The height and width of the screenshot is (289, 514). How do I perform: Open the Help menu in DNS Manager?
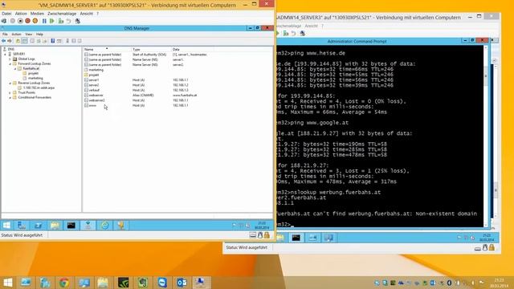tap(39, 35)
